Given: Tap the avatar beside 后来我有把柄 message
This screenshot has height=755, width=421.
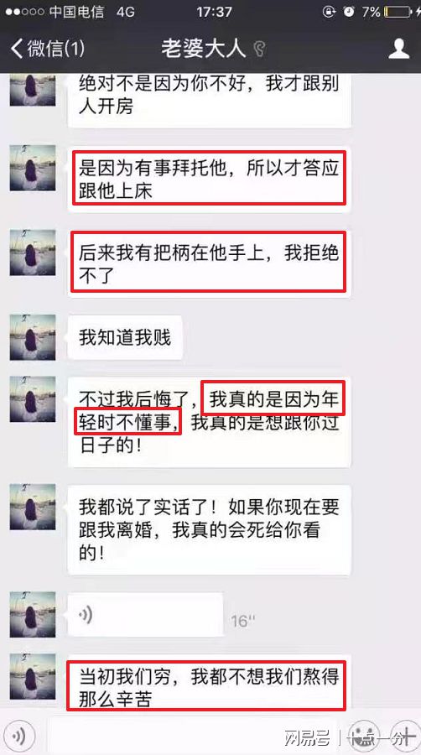Looking at the screenshot, I should pyautogui.click(x=33, y=253).
